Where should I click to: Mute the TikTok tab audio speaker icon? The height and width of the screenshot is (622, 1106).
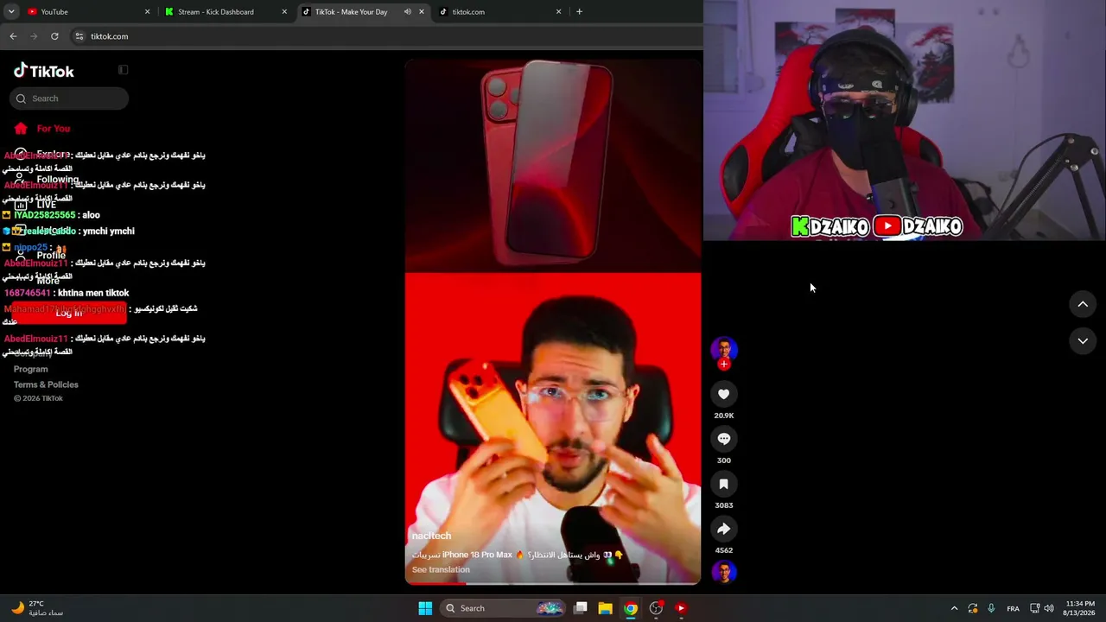[x=408, y=12]
